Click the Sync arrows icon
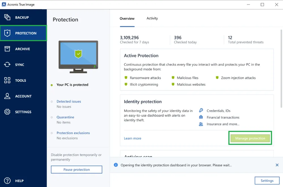The image size is (283, 187). click(7, 65)
